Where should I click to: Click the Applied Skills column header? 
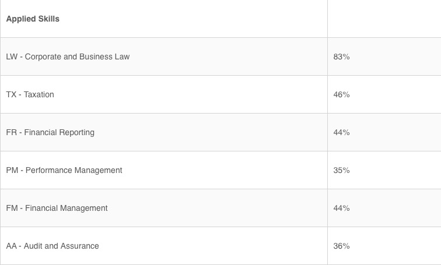pyautogui.click(x=33, y=19)
